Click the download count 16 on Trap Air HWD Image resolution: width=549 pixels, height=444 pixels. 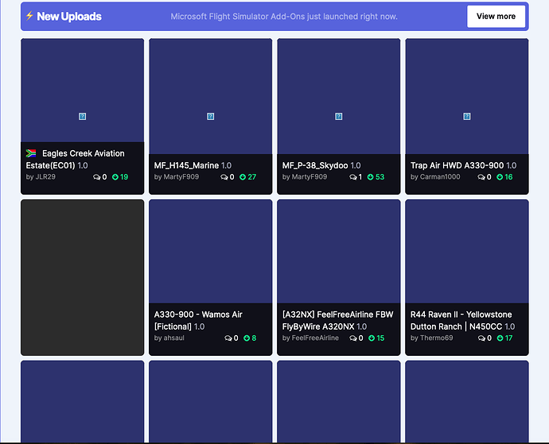pos(509,177)
